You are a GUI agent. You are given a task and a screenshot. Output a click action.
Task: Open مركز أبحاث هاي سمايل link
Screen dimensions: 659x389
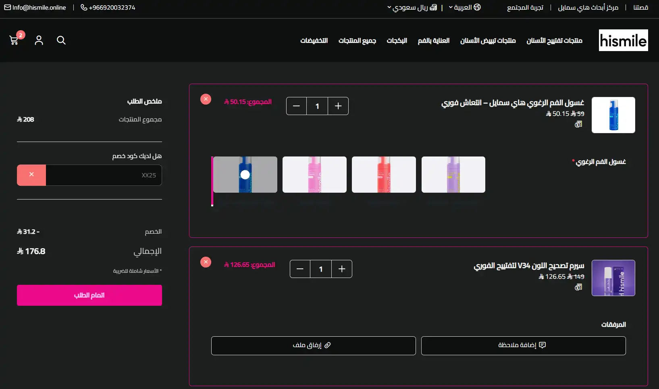(588, 8)
